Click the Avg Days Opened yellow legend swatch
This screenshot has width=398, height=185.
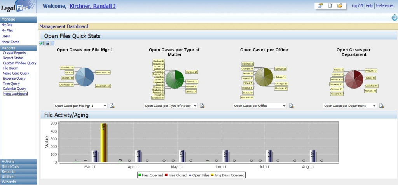(x=212, y=175)
